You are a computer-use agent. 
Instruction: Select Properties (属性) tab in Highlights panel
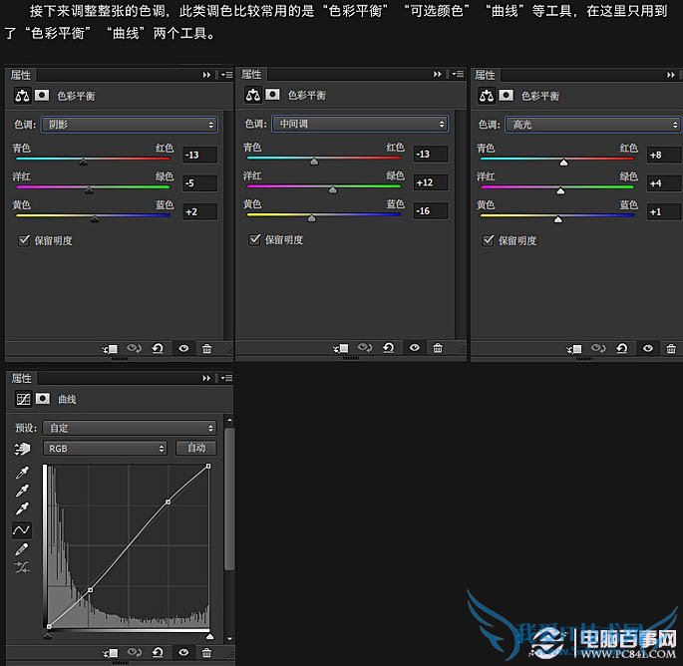click(x=485, y=75)
